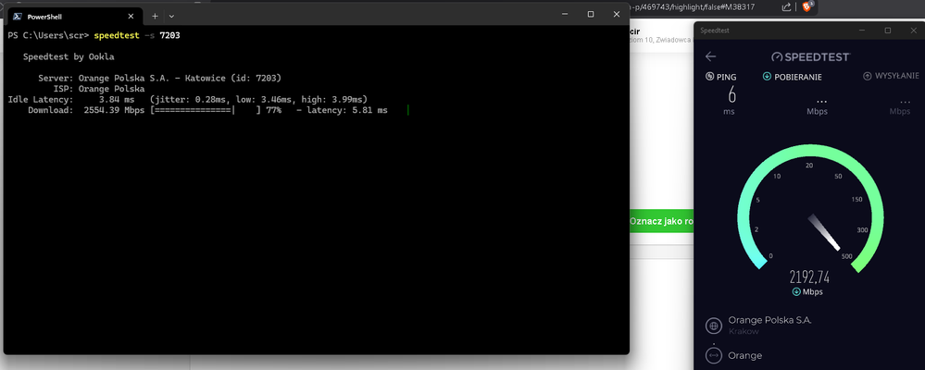Maximize the Speedtest window
The image size is (925, 370).
click(888, 30)
